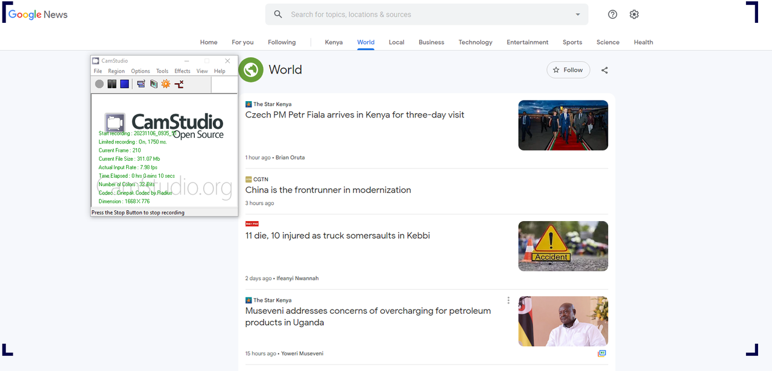The height and width of the screenshot is (371, 772).
Task: Click red source logo above Kebbi story
Action: [x=252, y=223]
